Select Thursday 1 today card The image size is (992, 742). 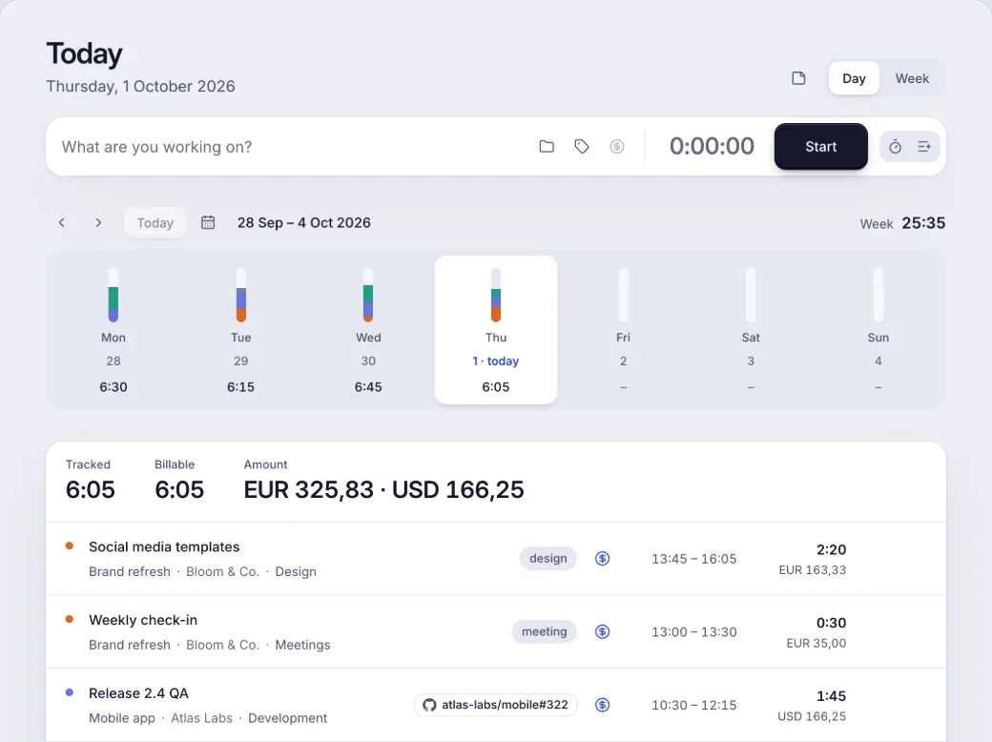[x=495, y=330]
